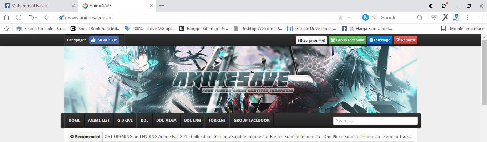The height and width of the screenshot is (142, 487).
Task: Open One Piece Subtitle Indonesia link
Action: (x=351, y=137)
